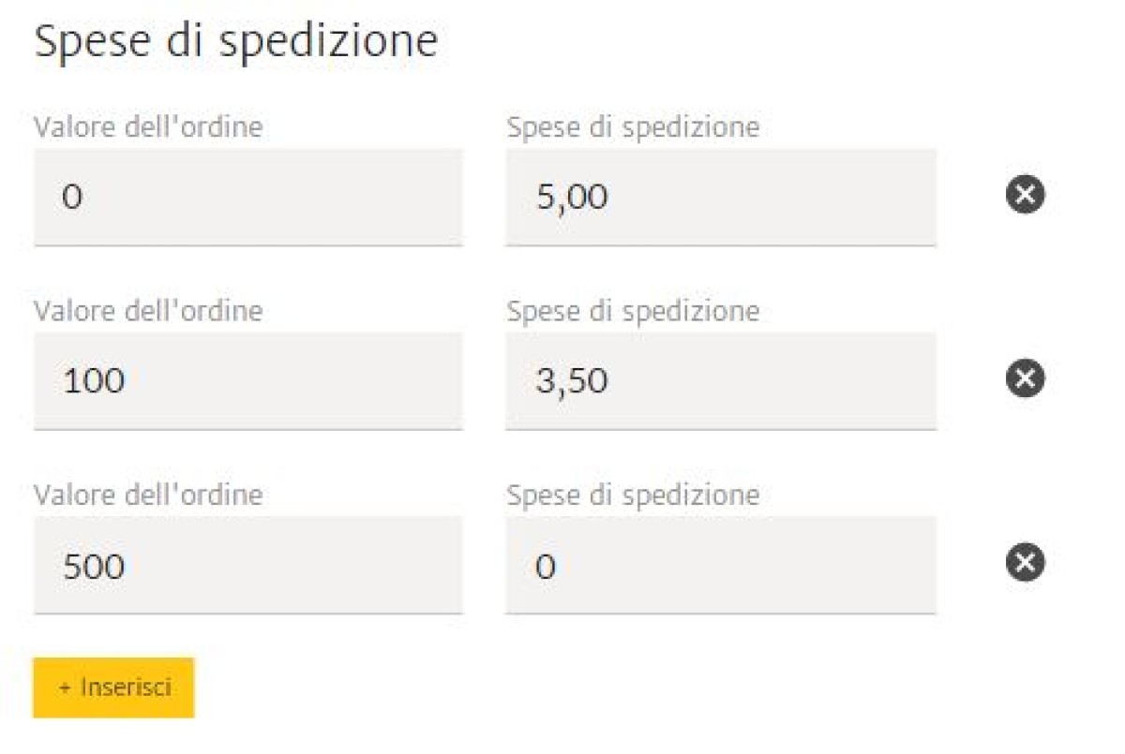Click the Spese di spedizione label above 3,50

point(633,310)
